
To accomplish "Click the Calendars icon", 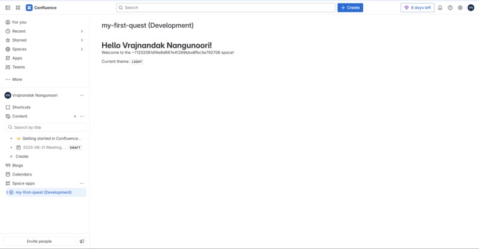I will click(8, 174).
